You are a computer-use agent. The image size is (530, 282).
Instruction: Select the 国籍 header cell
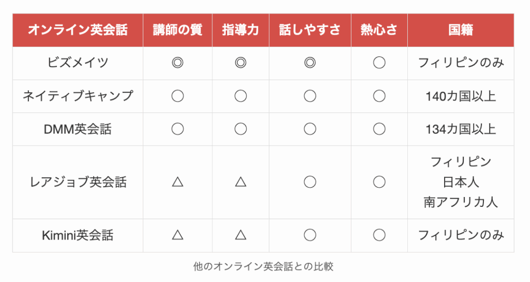pyautogui.click(x=461, y=30)
